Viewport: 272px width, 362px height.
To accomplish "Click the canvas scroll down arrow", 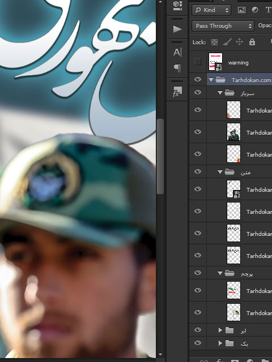I will pyautogui.click(x=160, y=354).
